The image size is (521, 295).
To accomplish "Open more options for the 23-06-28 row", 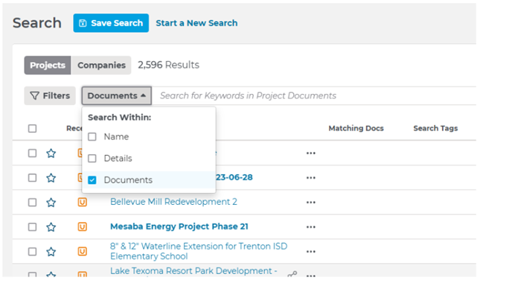I will 311,177.
